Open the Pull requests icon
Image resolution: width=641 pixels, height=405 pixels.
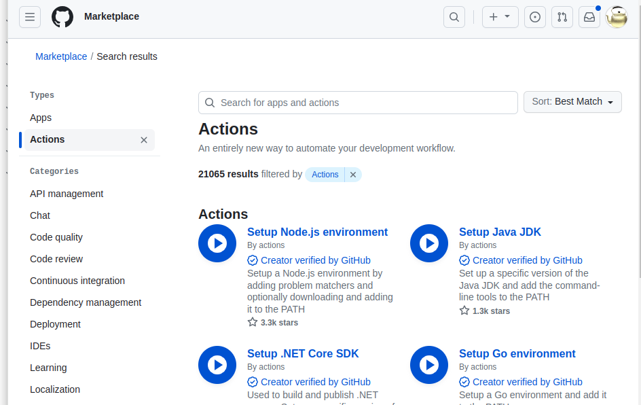(562, 17)
